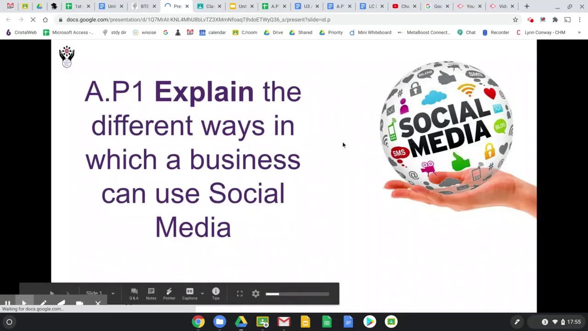Screen dimensions: 588x331
Task: Open the 'stdy dir' bookmark
Action: pos(114,33)
